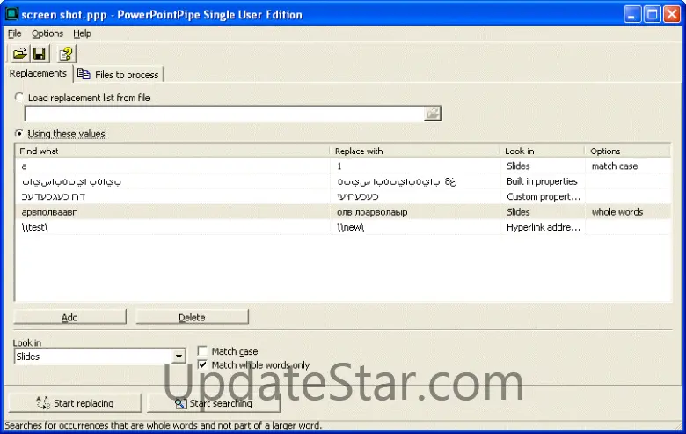The height and width of the screenshot is (434, 686).
Task: Switch to the Replacements tab
Action: 38,73
